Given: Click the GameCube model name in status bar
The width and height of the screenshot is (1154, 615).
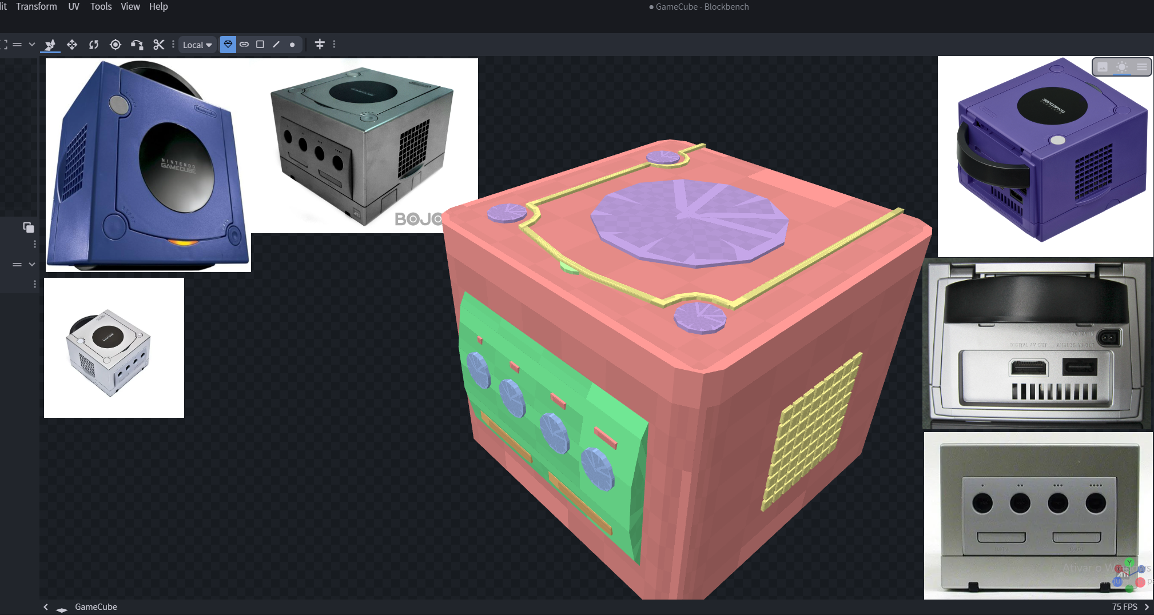Looking at the screenshot, I should [96, 607].
